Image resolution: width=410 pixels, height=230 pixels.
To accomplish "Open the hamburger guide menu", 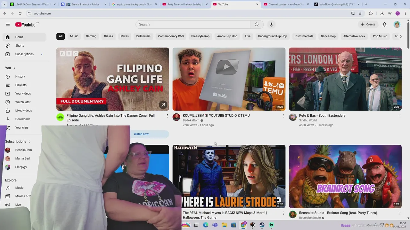I will (x=8, y=24).
